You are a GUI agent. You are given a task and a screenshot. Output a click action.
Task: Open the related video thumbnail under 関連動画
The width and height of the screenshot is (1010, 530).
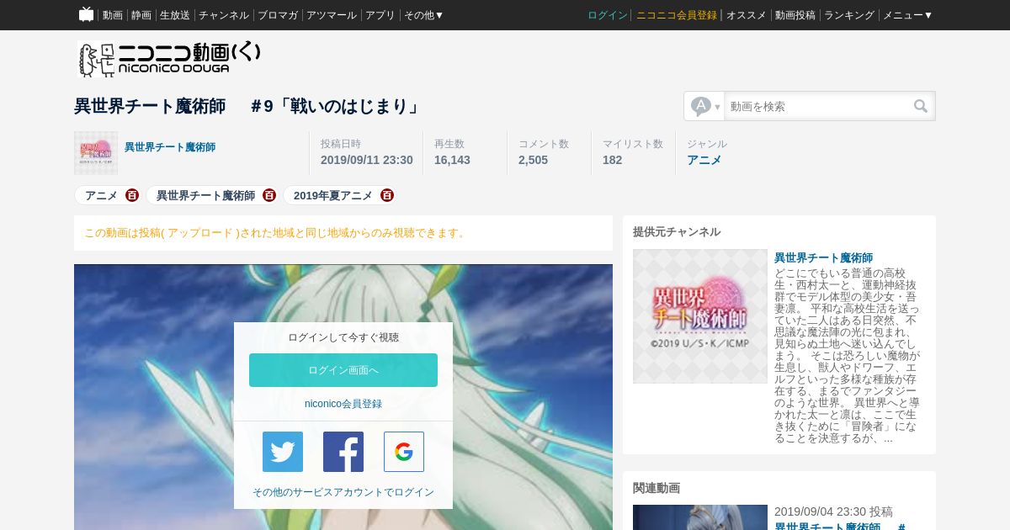pyautogui.click(x=700, y=517)
